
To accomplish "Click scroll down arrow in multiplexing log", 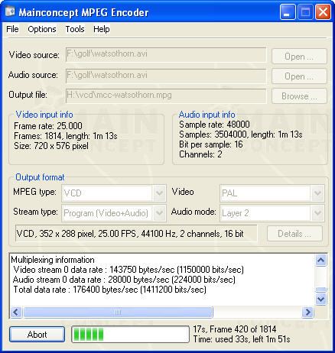I will [320, 299].
